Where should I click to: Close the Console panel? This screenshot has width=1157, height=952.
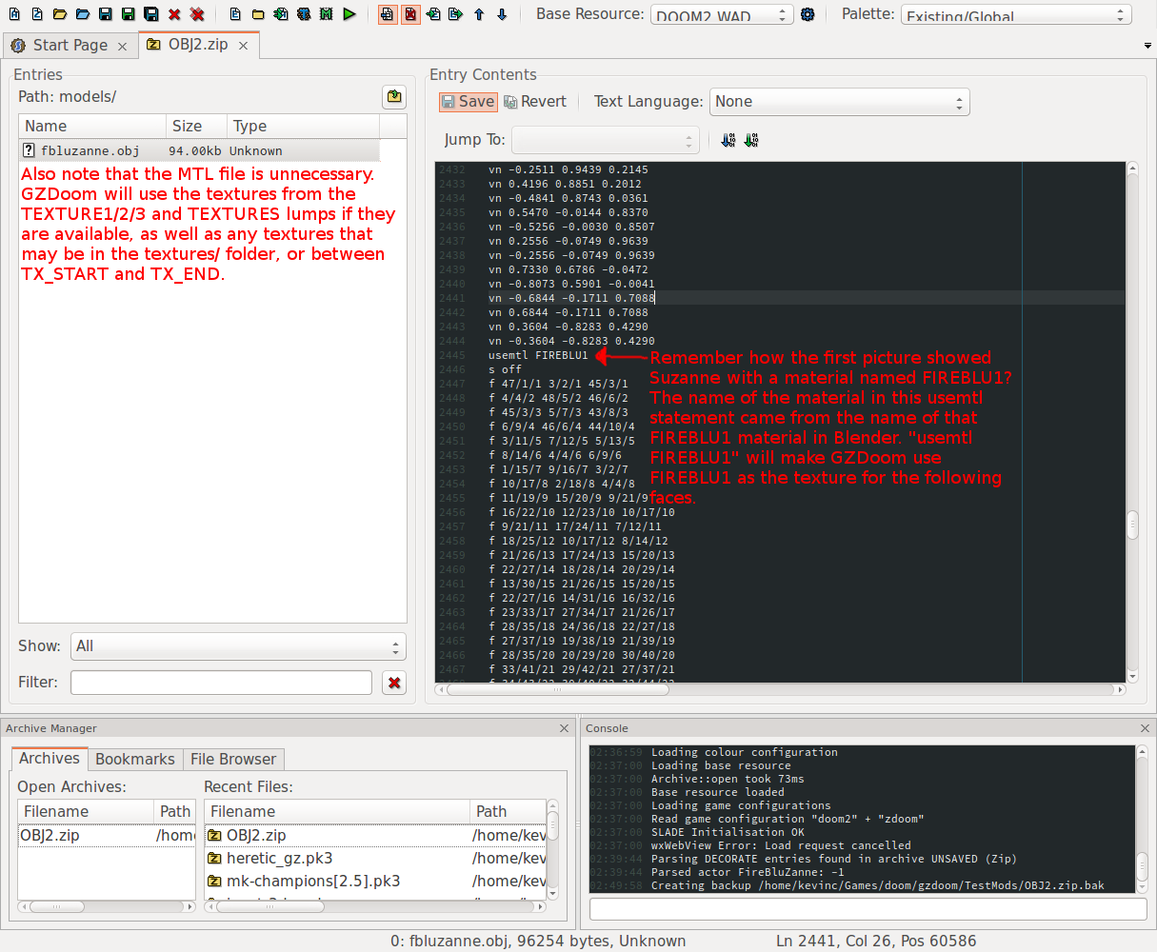[1145, 728]
